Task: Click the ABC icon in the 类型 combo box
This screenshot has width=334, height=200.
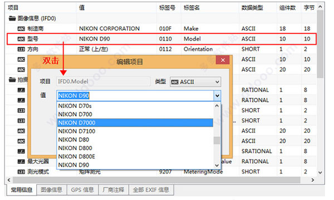Action: 175,82
